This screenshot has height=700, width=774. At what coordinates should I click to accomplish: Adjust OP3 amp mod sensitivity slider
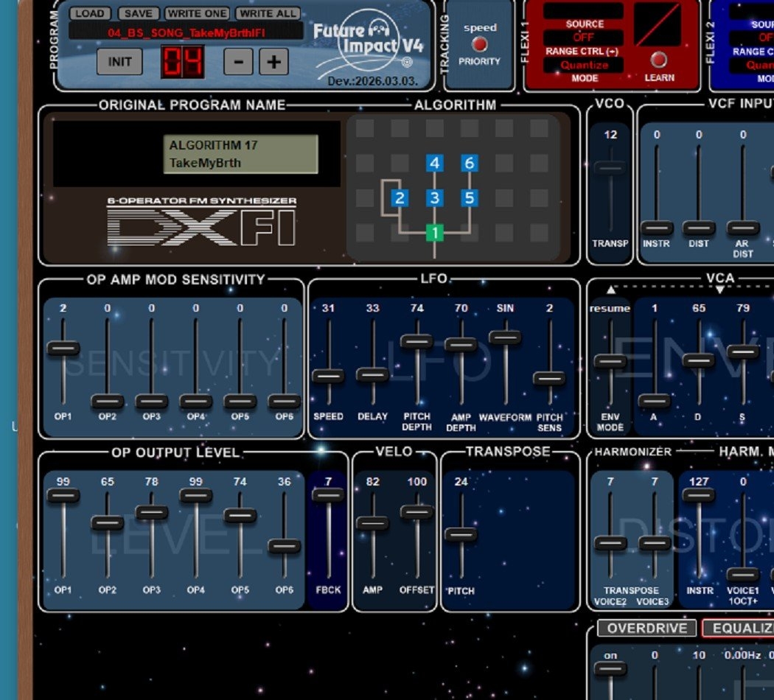pyautogui.click(x=152, y=401)
